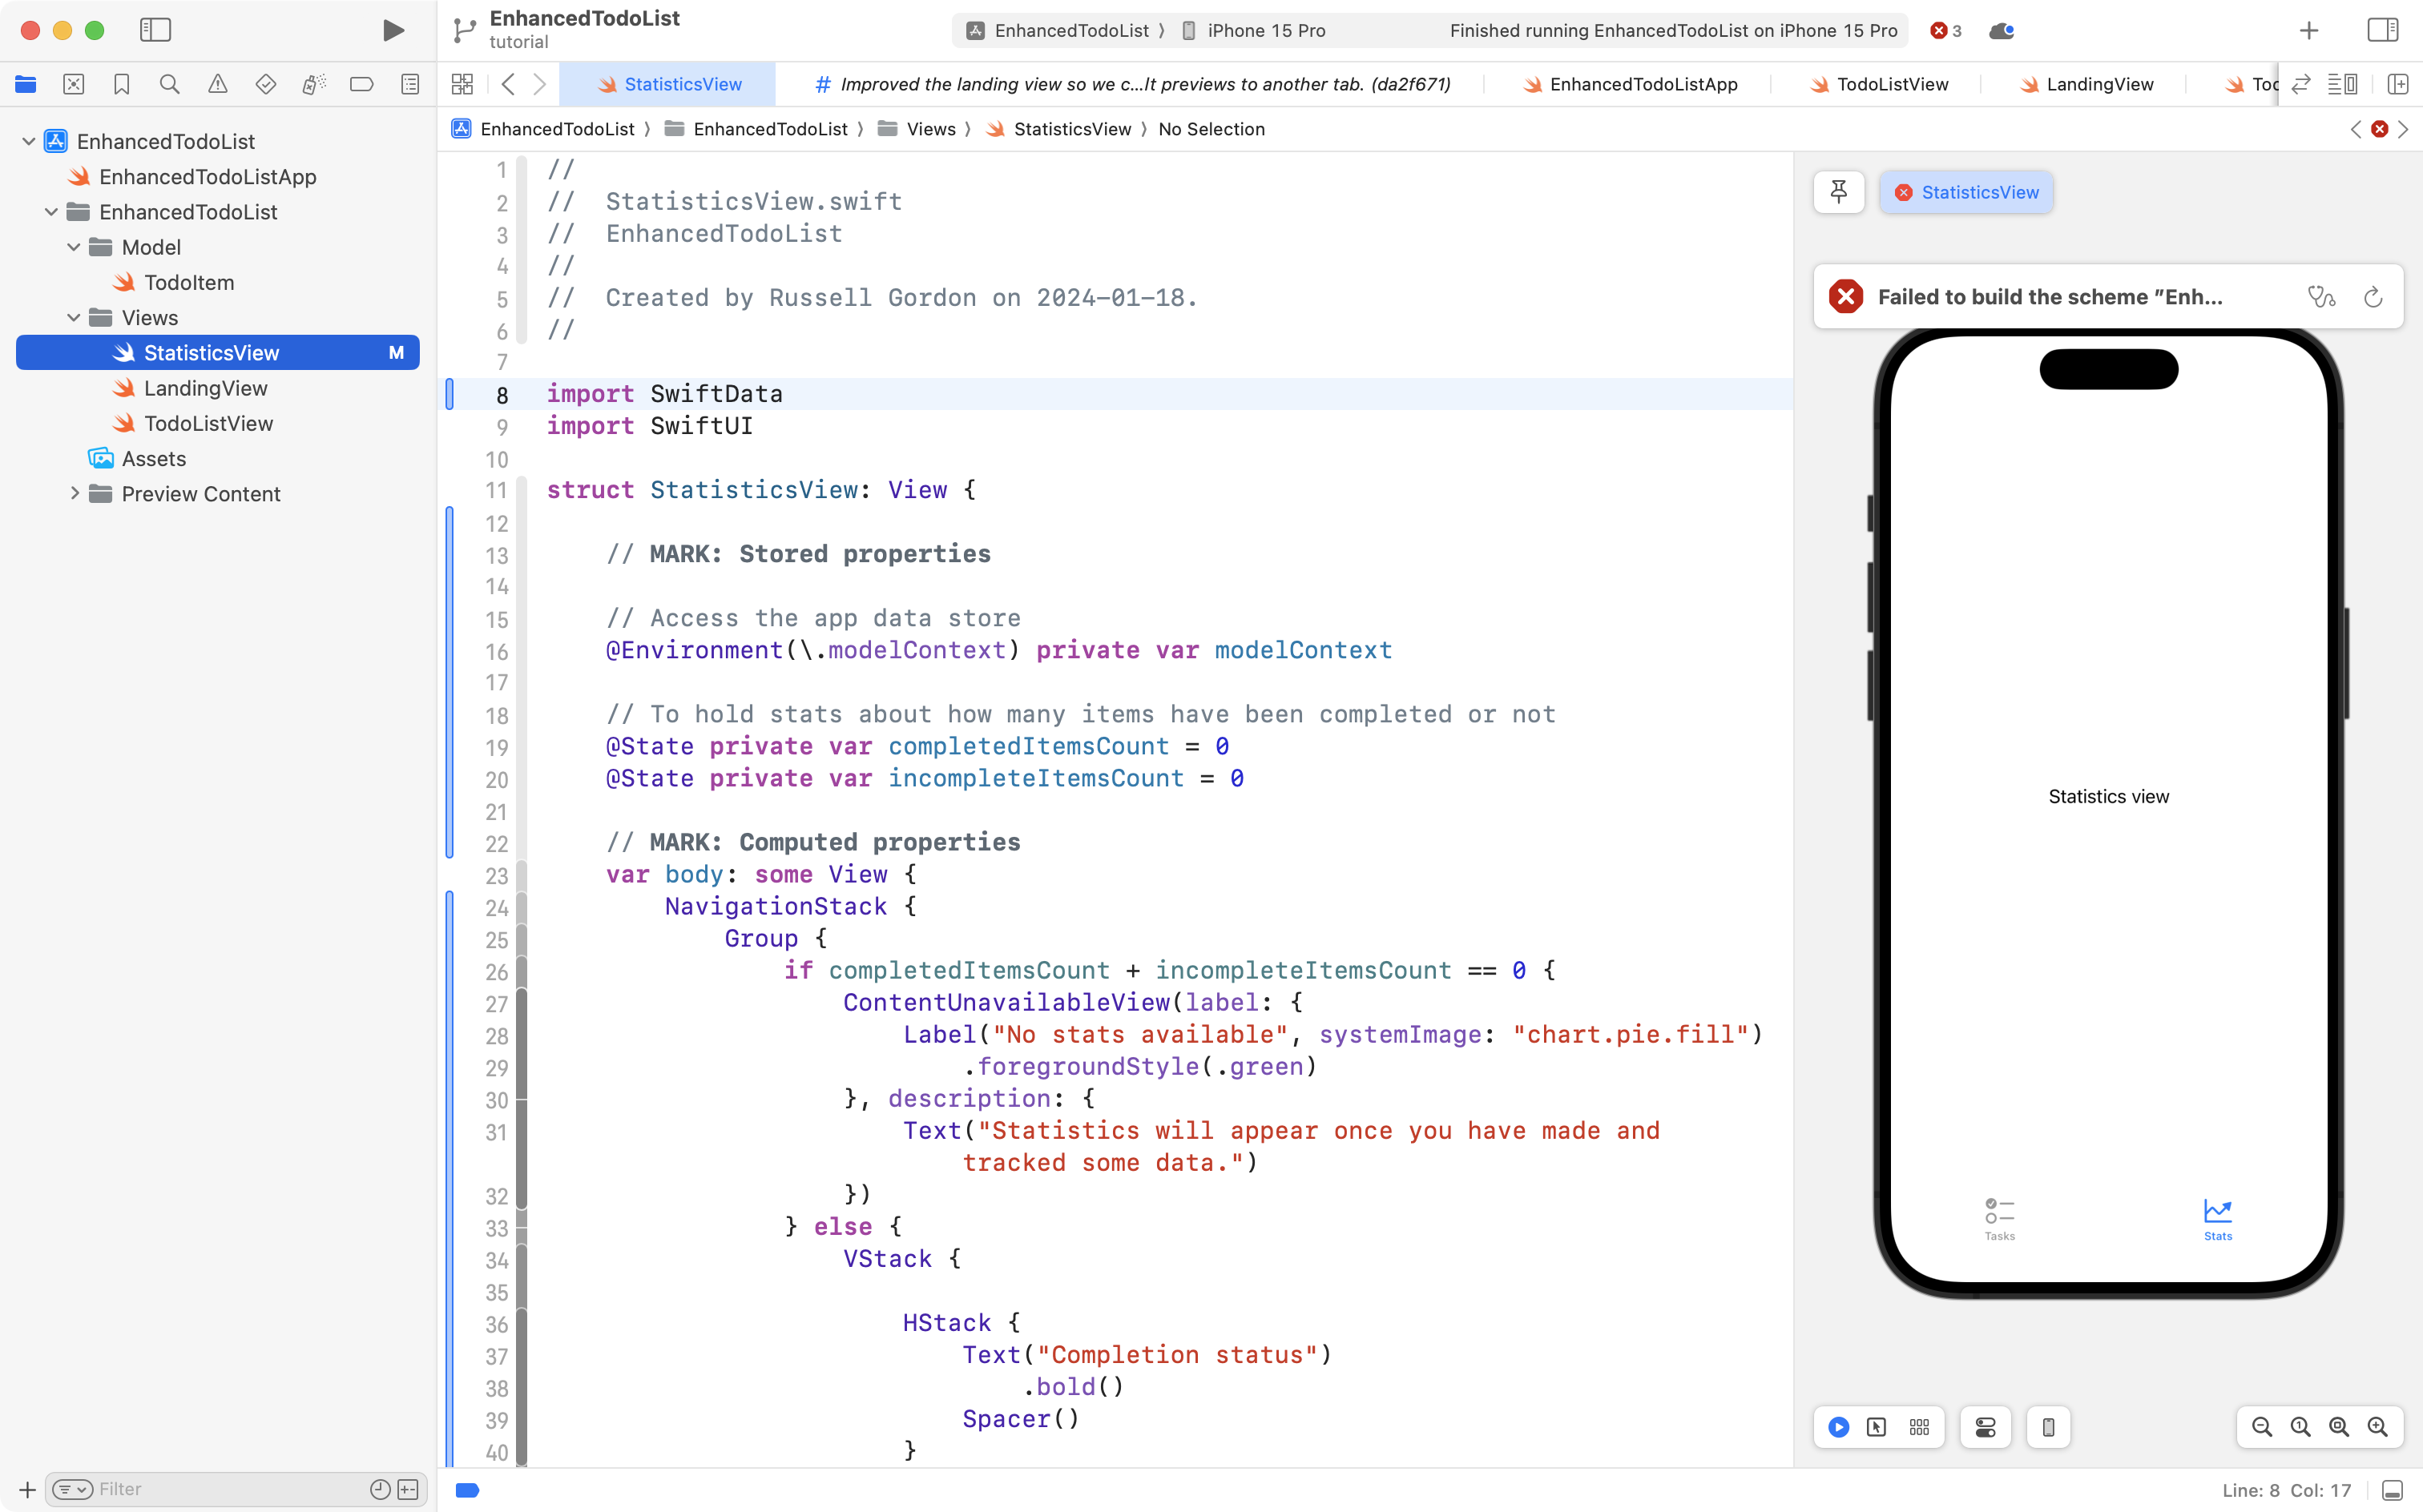Pin the StatisticsView preview

(x=1839, y=192)
